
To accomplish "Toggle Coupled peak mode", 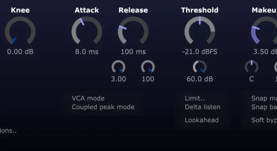I will pos(103,107).
